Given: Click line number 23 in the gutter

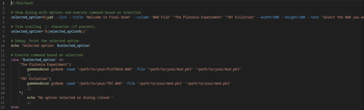Looking at the screenshot, I should (3, 107).
